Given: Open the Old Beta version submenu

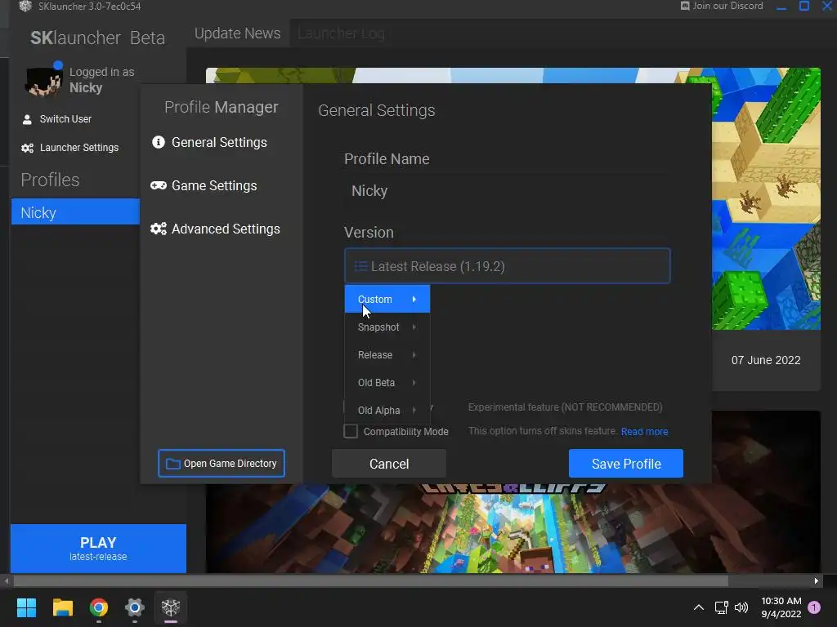Looking at the screenshot, I should (387, 382).
